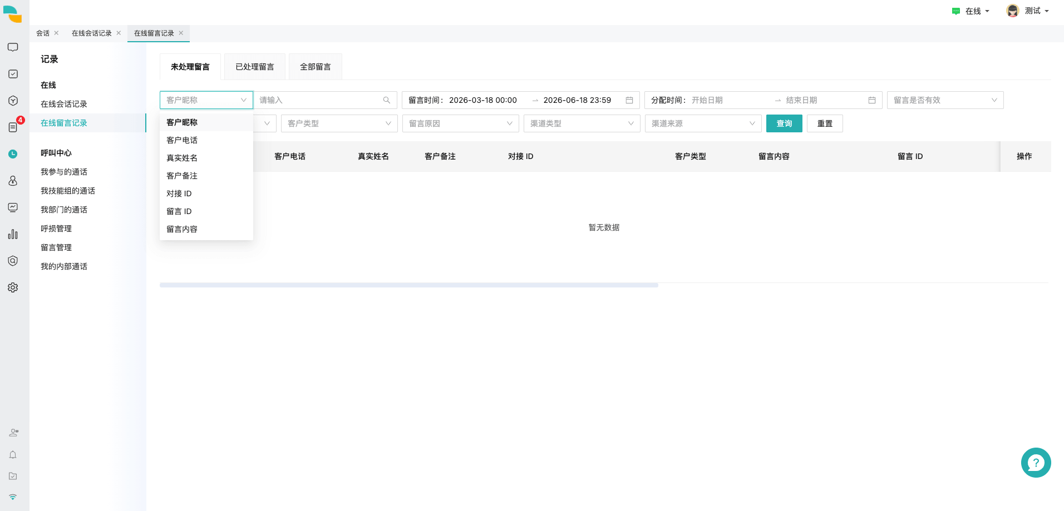Click the 测试 user avatar
1064x511 pixels.
tap(1013, 11)
